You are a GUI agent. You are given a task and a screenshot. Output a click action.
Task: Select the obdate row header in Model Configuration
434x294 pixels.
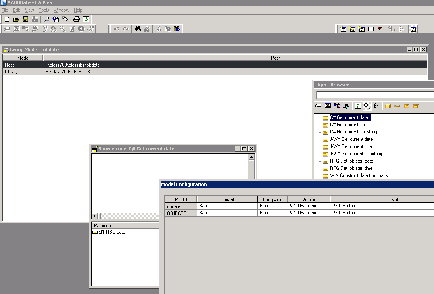(181, 206)
